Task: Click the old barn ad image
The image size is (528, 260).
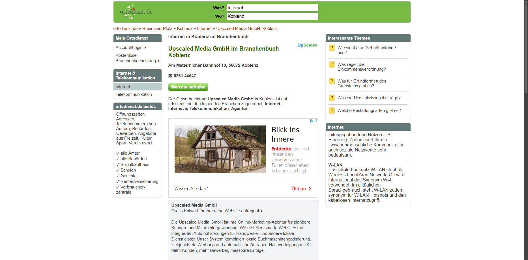Action: [220, 149]
